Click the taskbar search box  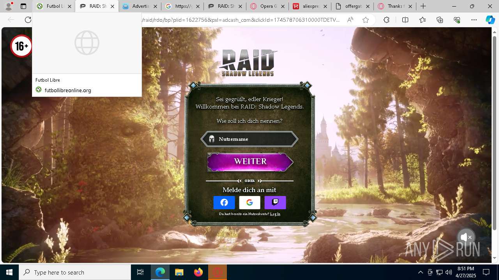[75, 272]
